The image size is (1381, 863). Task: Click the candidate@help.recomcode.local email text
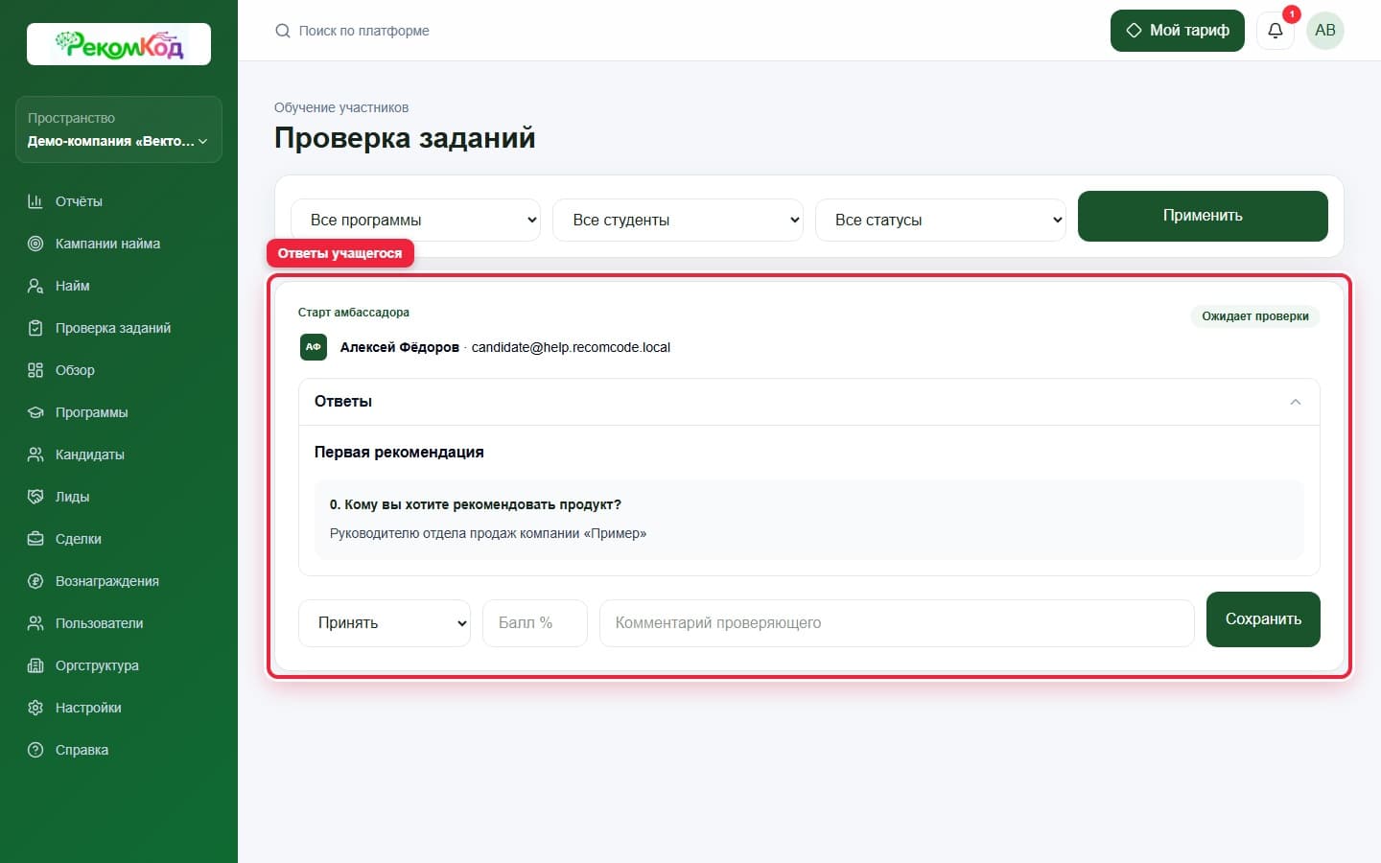tap(571, 347)
